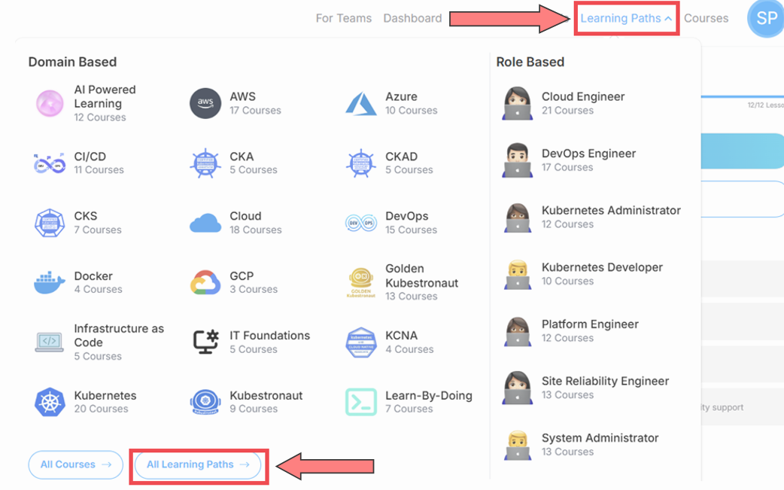The width and height of the screenshot is (784, 490).
Task: Choose the Site Reliability Engineer role title
Action: point(605,381)
